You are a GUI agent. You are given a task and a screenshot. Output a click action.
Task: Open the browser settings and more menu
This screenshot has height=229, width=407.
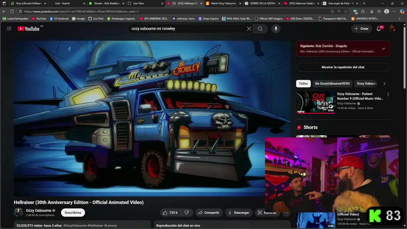click(394, 11)
